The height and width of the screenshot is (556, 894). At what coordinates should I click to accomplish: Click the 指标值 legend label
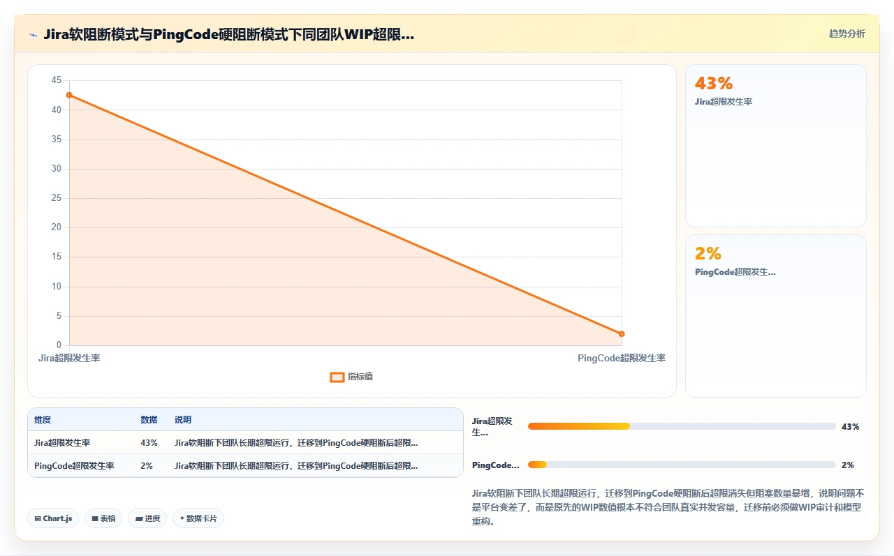coord(360,377)
